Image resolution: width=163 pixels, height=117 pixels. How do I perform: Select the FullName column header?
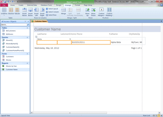pos(113,34)
